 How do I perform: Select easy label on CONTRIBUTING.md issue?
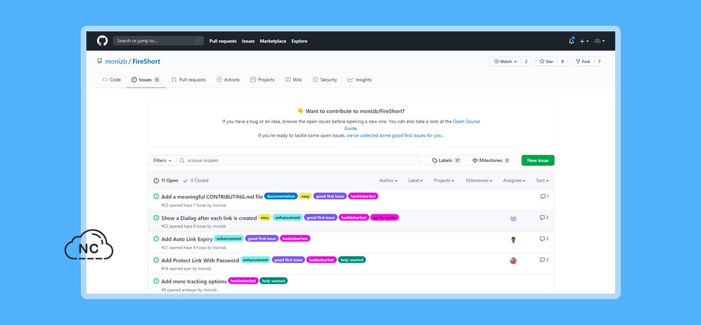coord(306,196)
